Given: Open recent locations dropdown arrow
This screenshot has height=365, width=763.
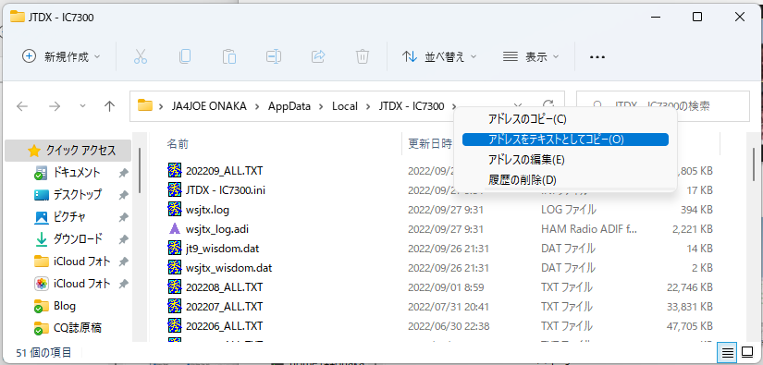Looking at the screenshot, I should pos(82,106).
